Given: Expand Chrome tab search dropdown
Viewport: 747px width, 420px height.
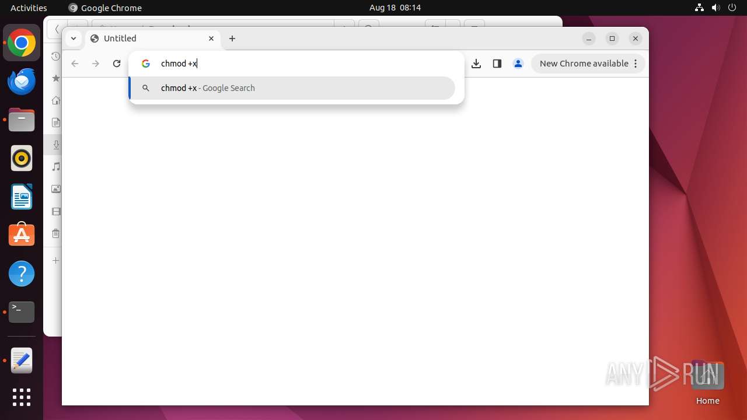Looking at the screenshot, I should pyautogui.click(x=74, y=38).
